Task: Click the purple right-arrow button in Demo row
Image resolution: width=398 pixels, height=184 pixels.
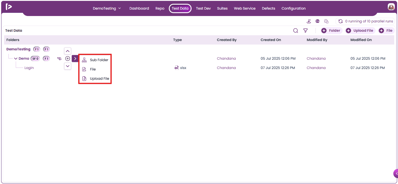Action: [75, 59]
